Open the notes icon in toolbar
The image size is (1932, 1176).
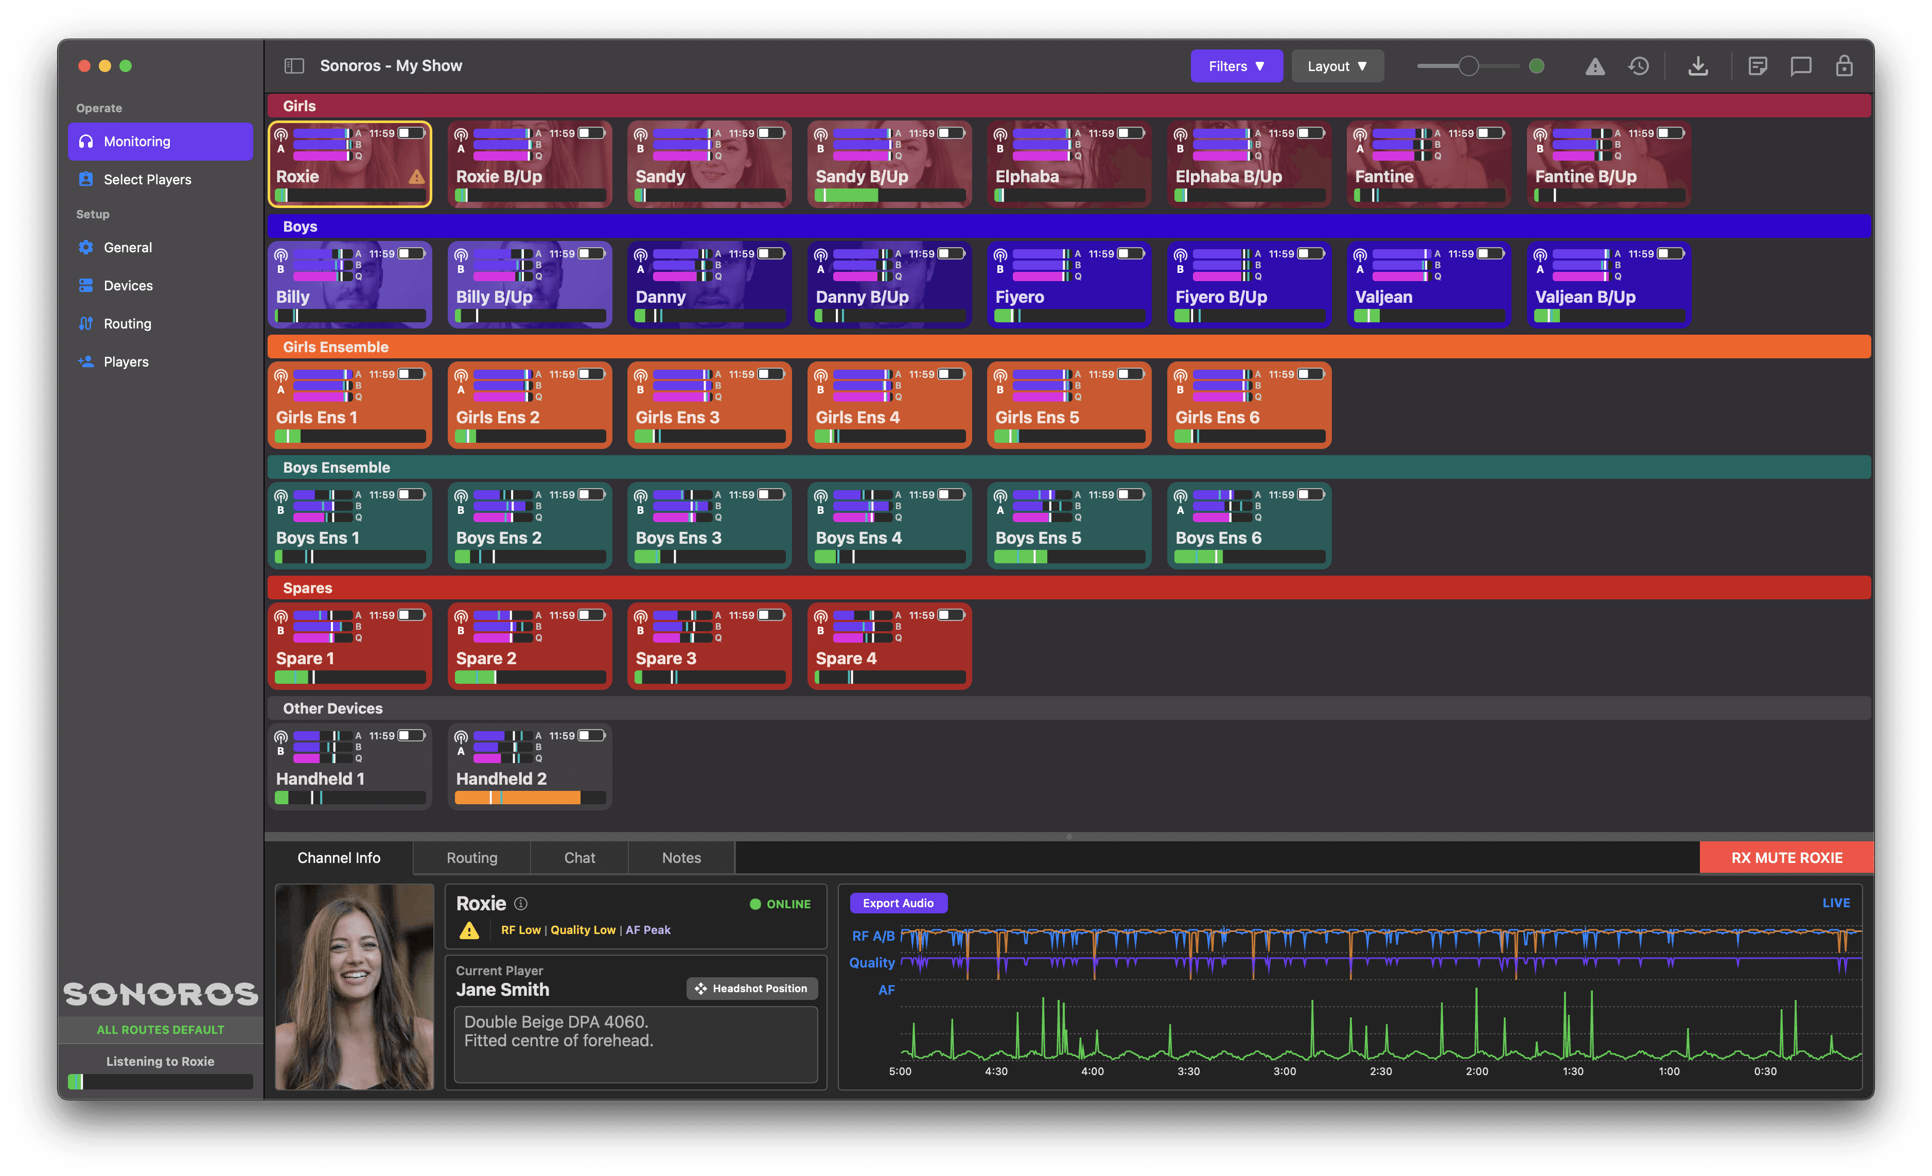point(1757,67)
